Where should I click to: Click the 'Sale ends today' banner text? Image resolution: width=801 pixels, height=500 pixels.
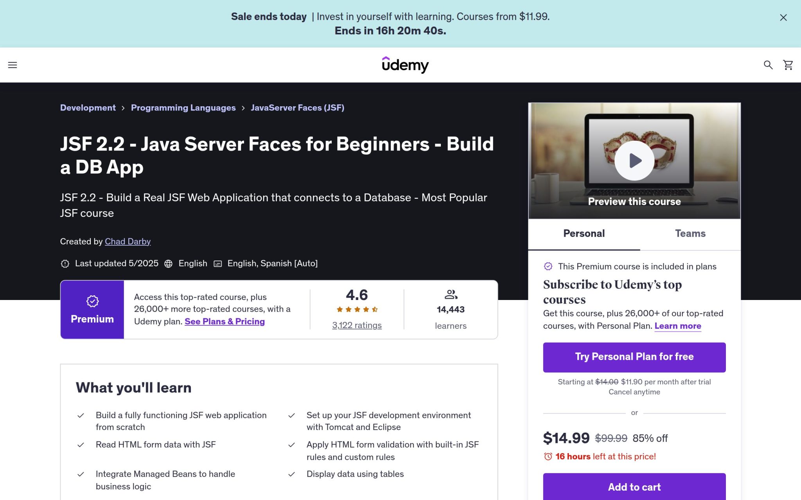coord(269,16)
